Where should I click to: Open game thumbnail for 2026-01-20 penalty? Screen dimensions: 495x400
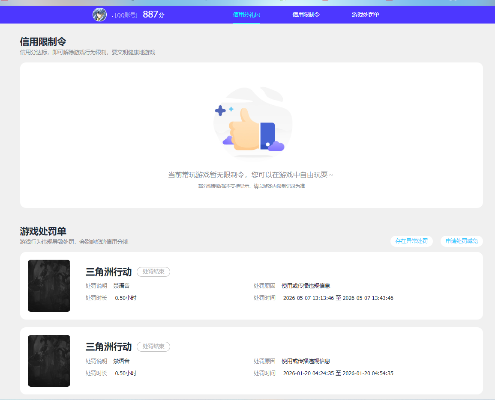pyautogui.click(x=49, y=361)
